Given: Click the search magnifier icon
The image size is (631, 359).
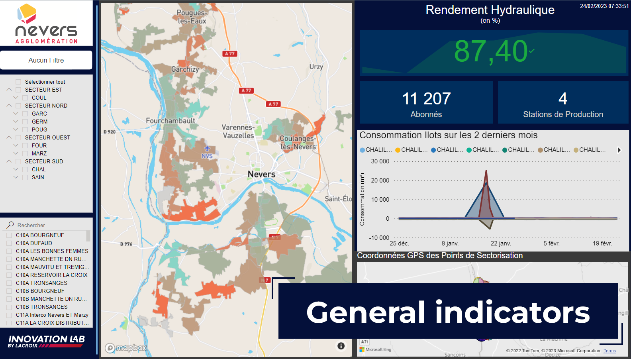Looking at the screenshot, I should pyautogui.click(x=10, y=225).
